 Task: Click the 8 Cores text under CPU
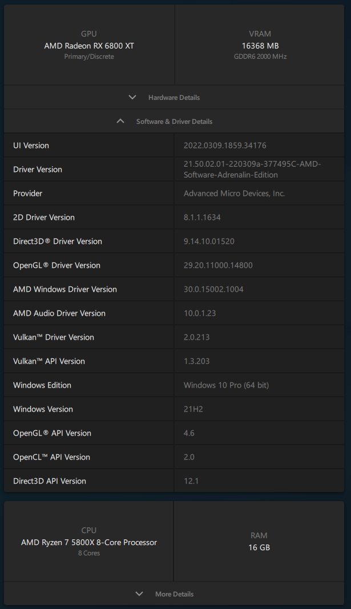point(89,553)
